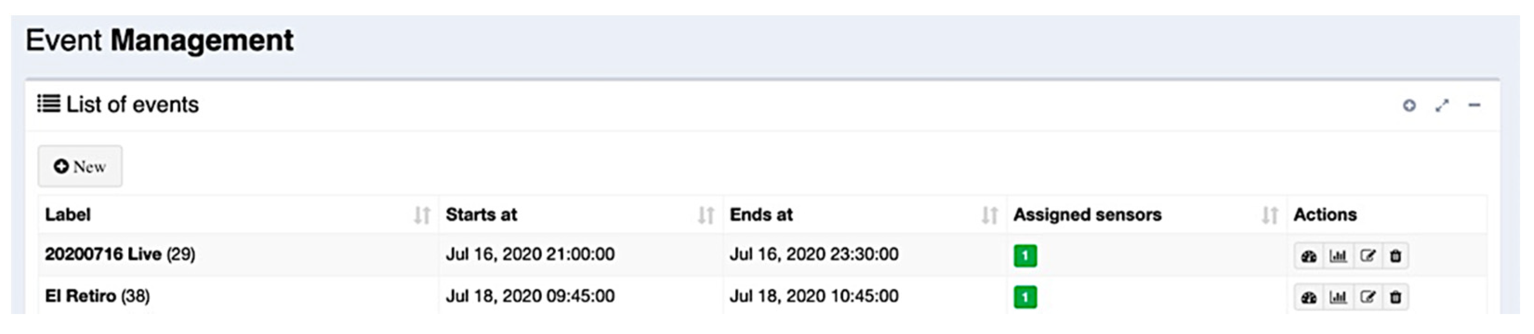Open dashboard for 20200716 Live event
Screen dimensions: 1534x334
tap(1308, 256)
